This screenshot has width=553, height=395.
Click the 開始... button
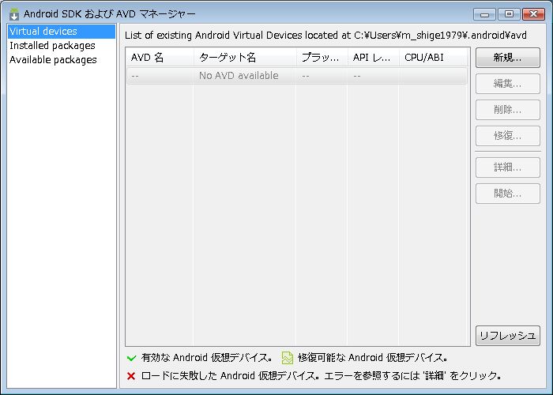[507, 194]
